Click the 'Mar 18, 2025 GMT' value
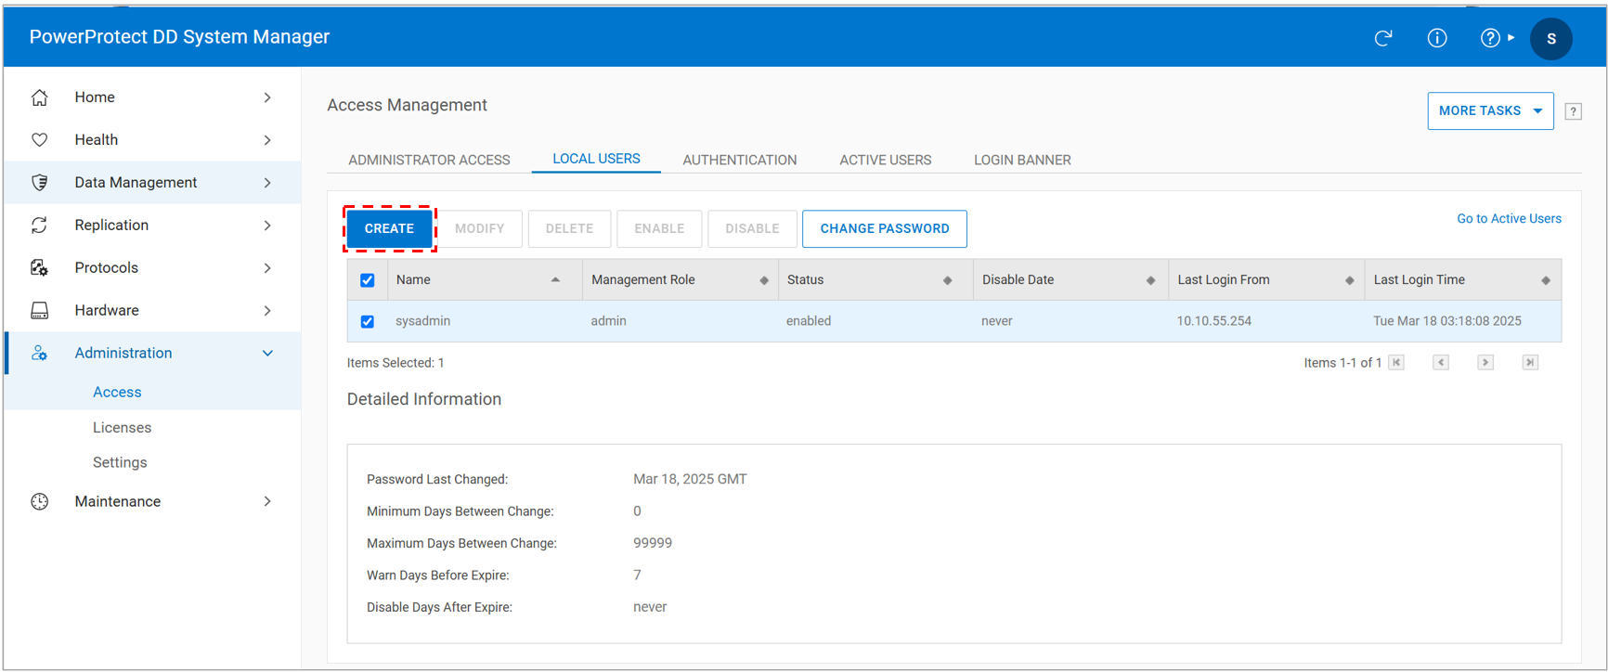This screenshot has width=1608, height=672. (x=690, y=480)
